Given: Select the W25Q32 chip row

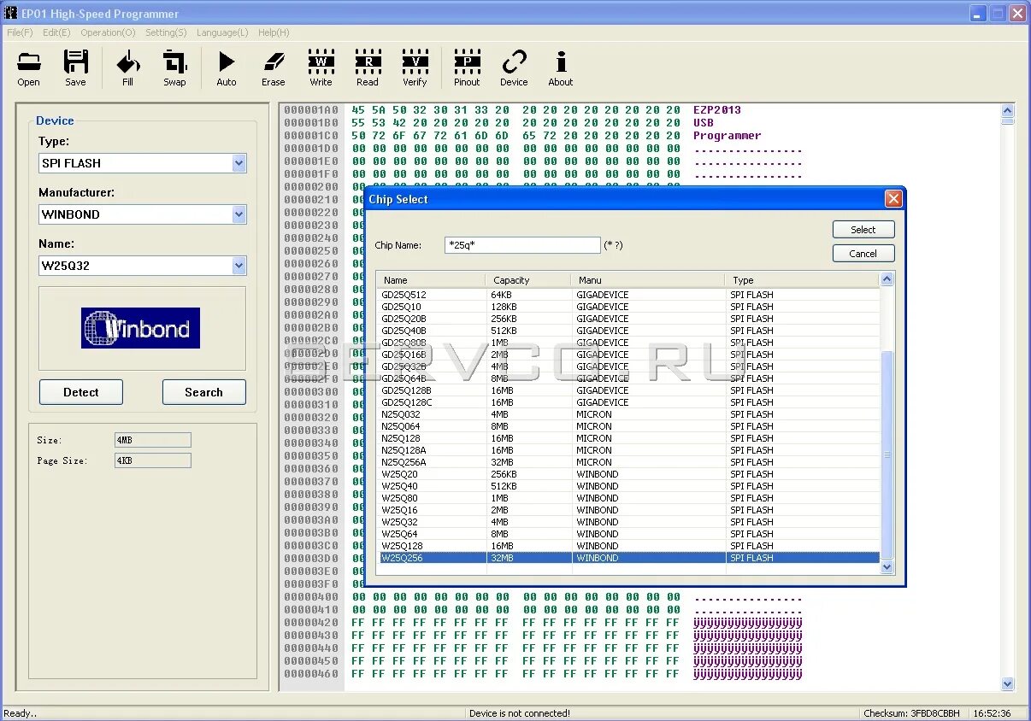Looking at the screenshot, I should (x=629, y=522).
